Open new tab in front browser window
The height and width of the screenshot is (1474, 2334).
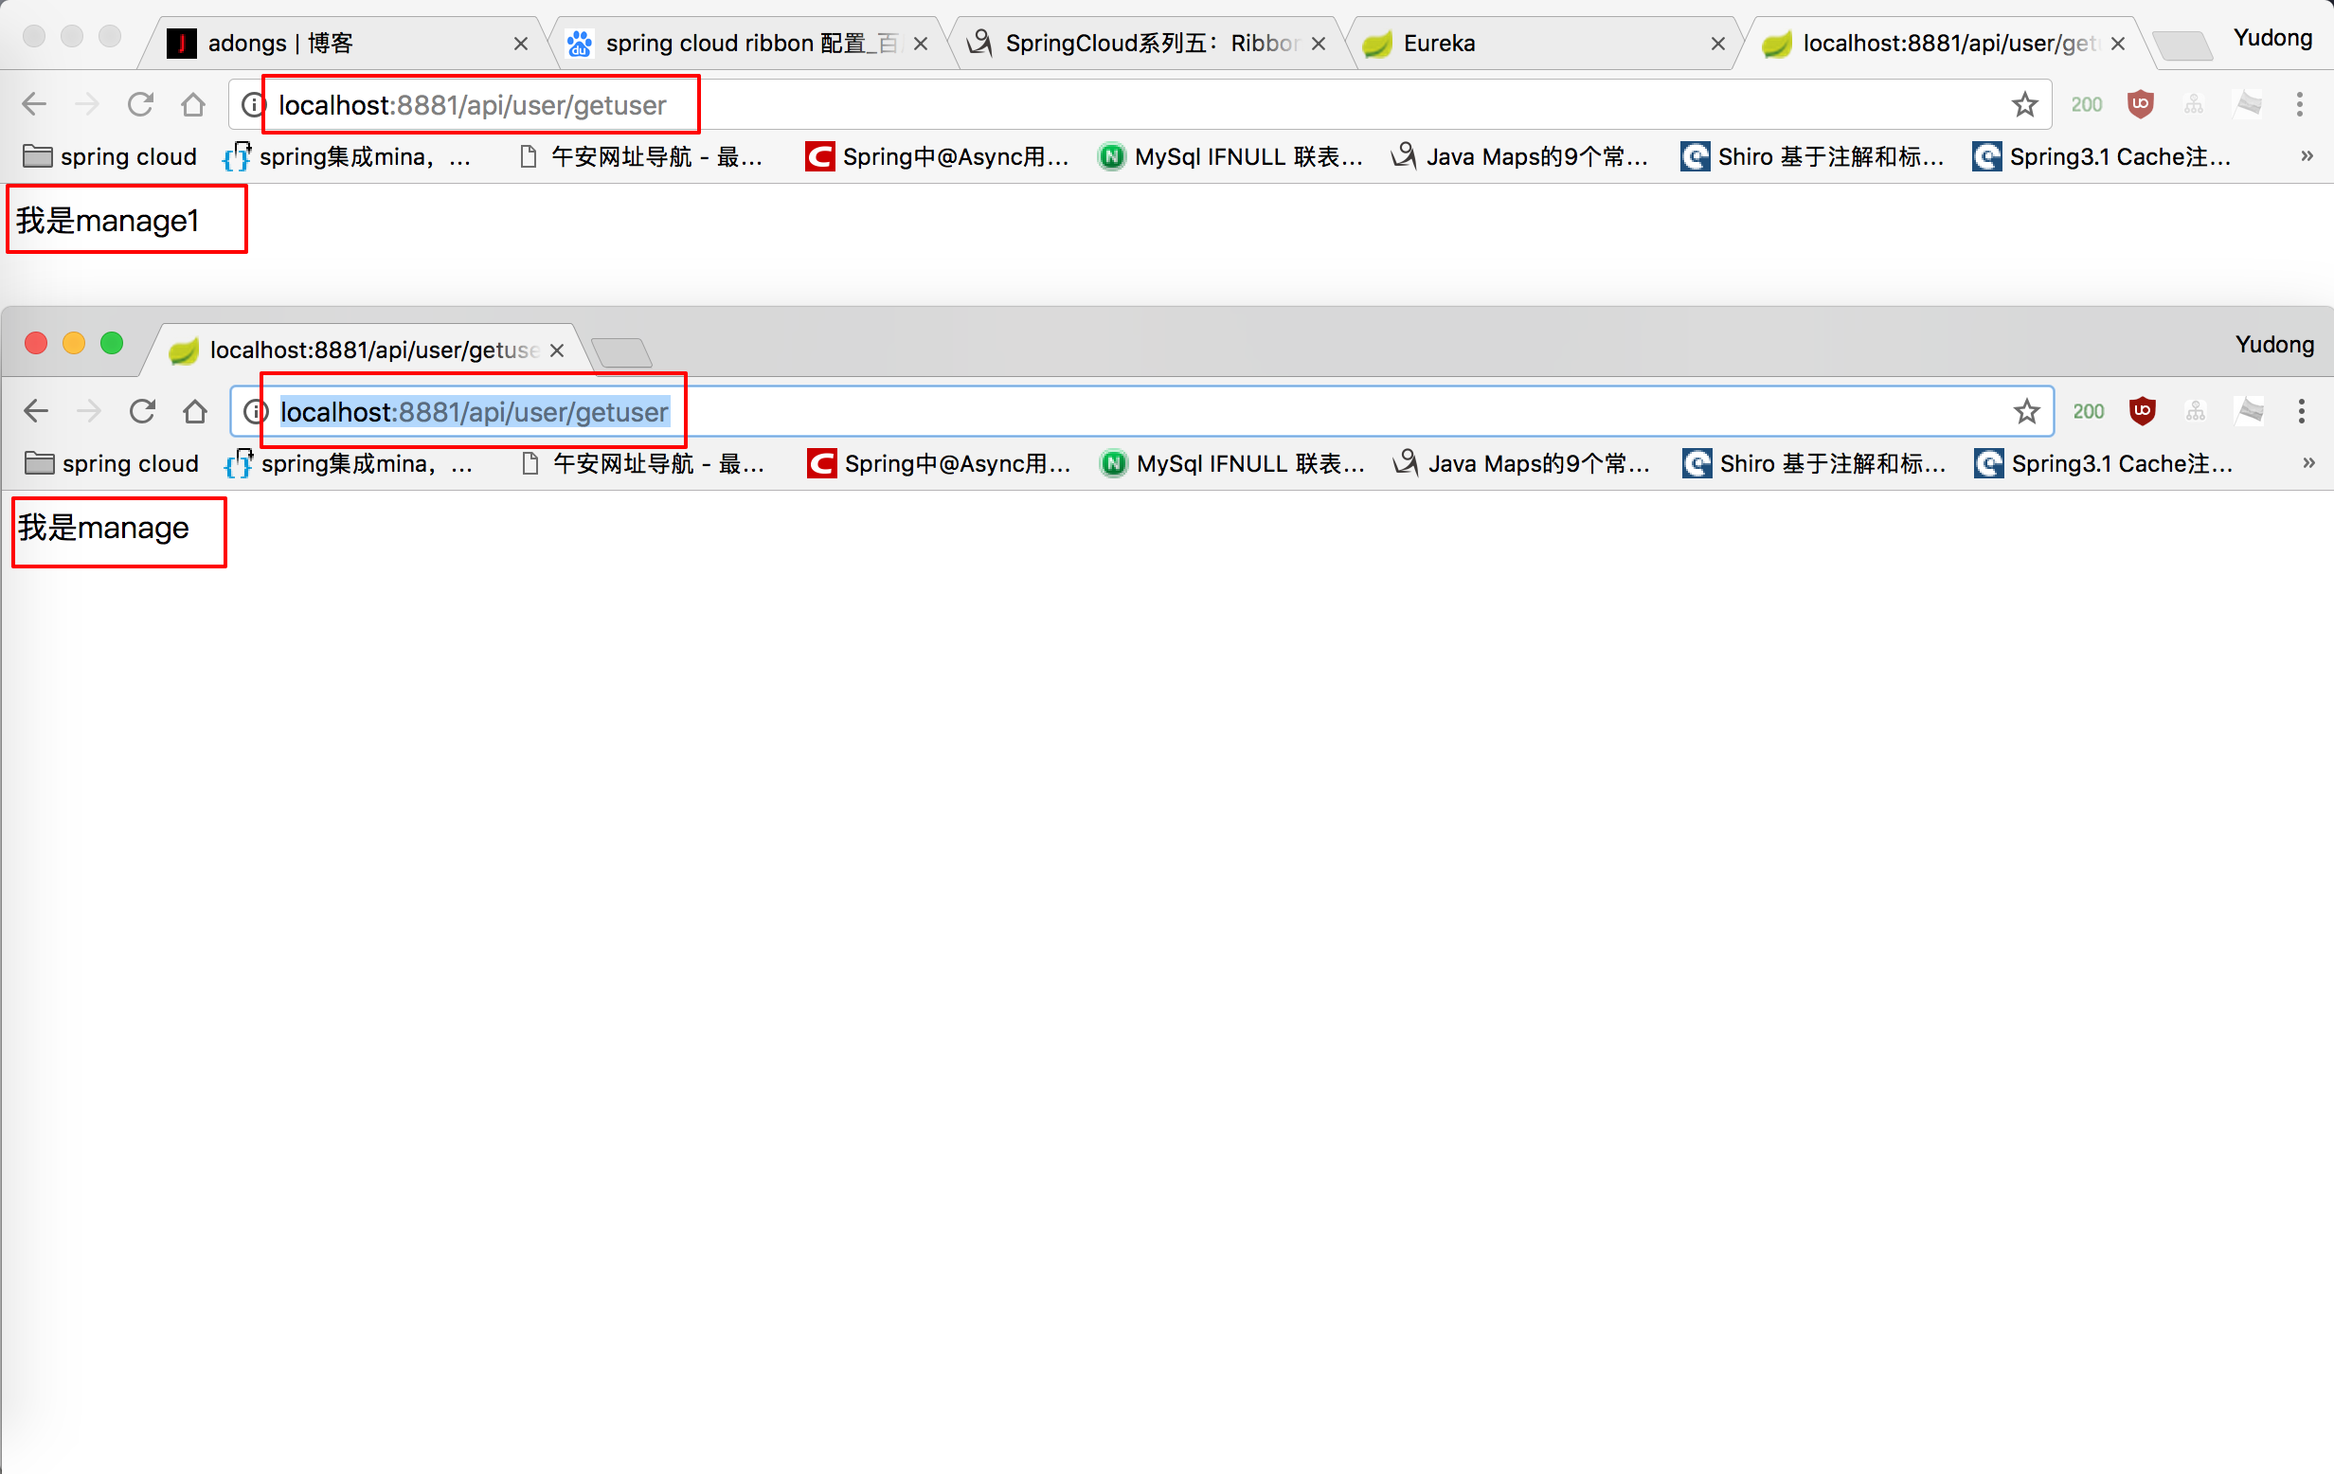pyautogui.click(x=621, y=351)
